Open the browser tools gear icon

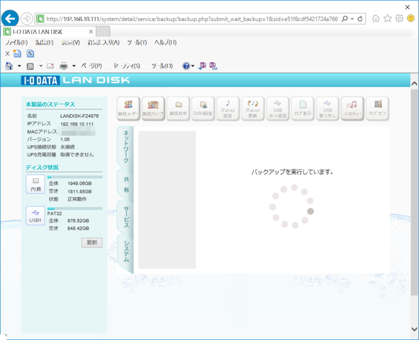click(399, 18)
